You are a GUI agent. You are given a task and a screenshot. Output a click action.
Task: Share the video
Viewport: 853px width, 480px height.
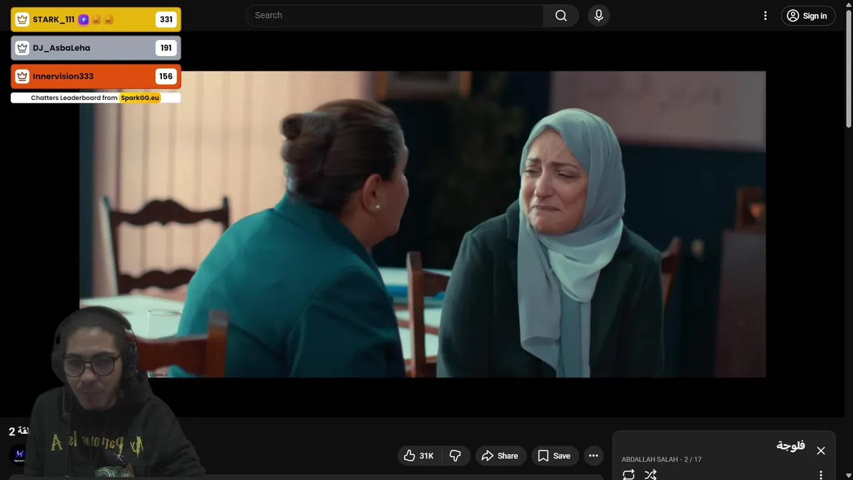(x=500, y=456)
